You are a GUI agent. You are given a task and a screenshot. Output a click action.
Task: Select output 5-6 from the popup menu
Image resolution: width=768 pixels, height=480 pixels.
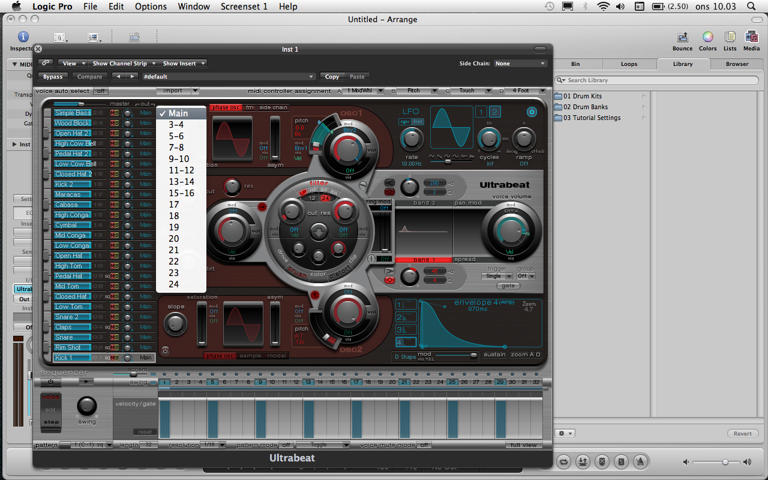pyautogui.click(x=176, y=136)
